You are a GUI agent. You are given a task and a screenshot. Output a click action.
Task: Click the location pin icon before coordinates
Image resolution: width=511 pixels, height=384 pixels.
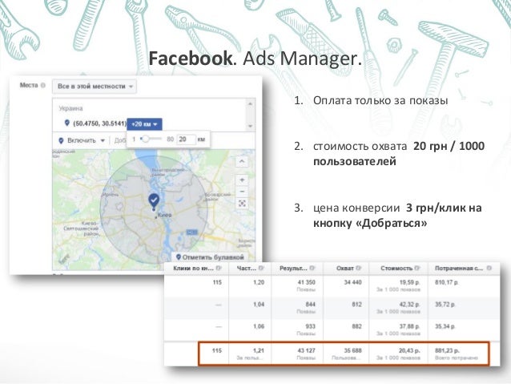66,123
